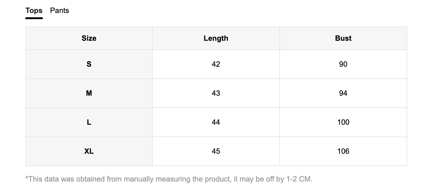Click the manual measurement disclaimer text
The image size is (437, 192).
pos(169,179)
